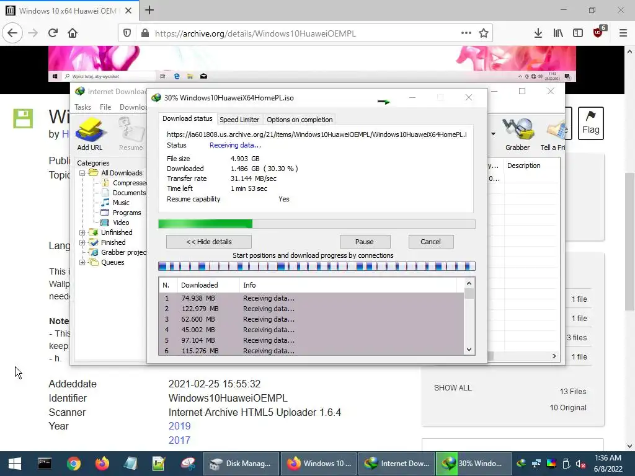635x476 pixels.
Task: Select the Windows 10 x64 Huawei browser tab
Action: (x=69, y=11)
